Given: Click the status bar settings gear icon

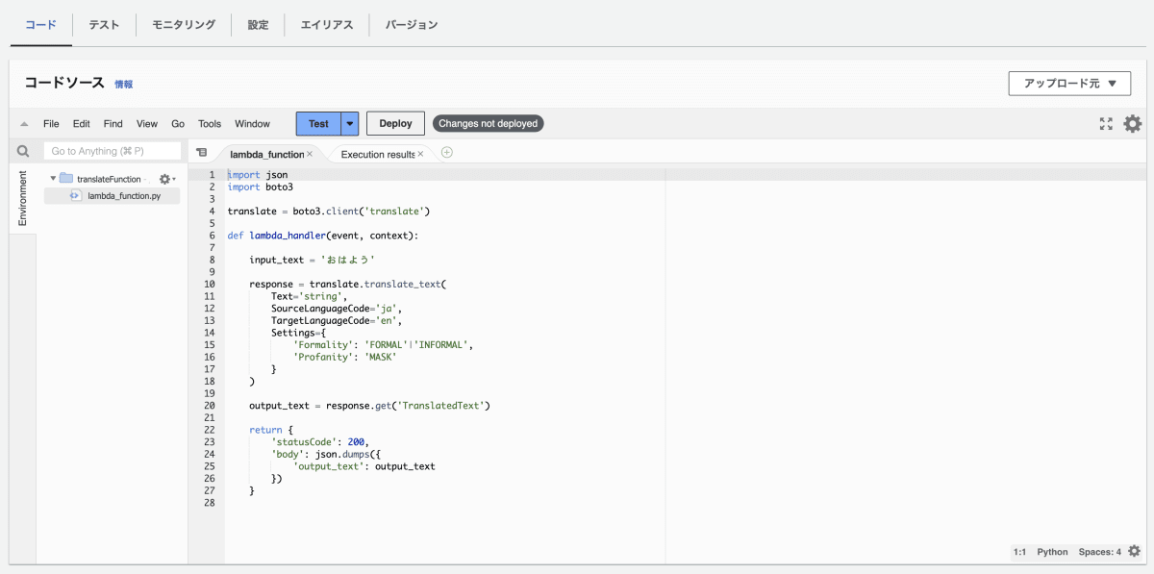Looking at the screenshot, I should pyautogui.click(x=1133, y=552).
